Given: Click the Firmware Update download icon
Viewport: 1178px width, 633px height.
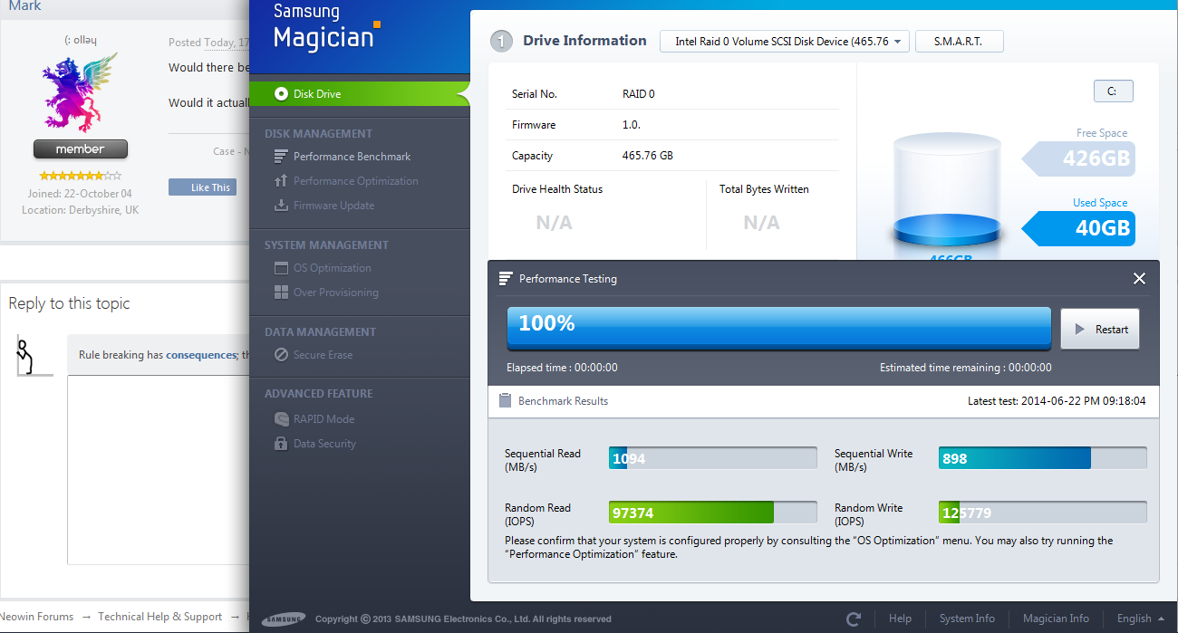Looking at the screenshot, I should pos(280,206).
